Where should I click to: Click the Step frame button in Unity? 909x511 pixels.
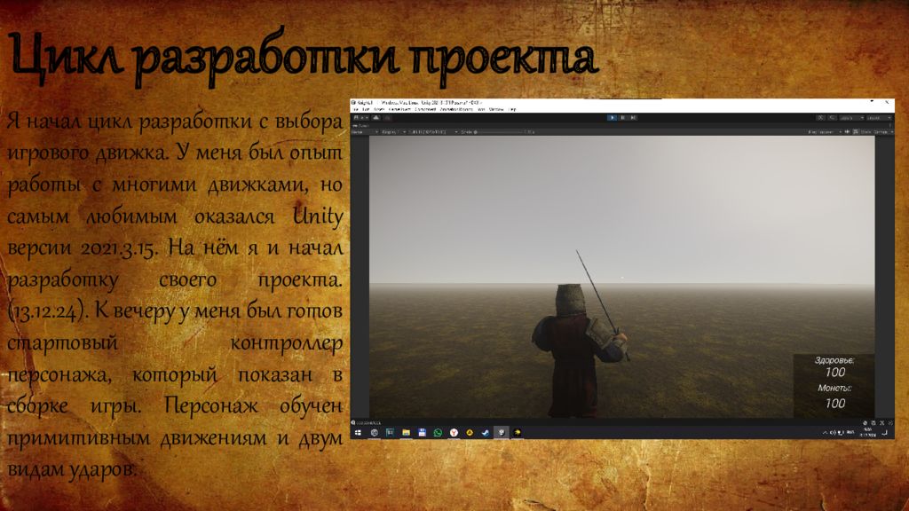pyautogui.click(x=633, y=118)
